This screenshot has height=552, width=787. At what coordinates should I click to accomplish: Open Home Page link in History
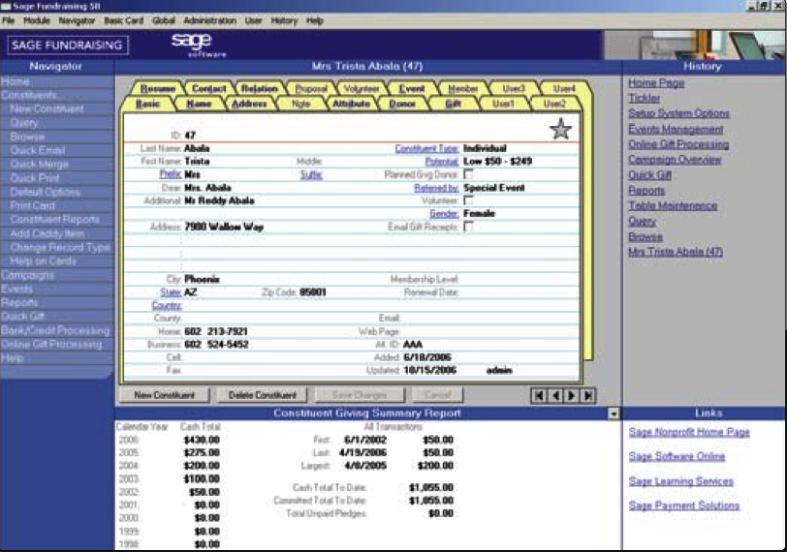click(x=656, y=83)
